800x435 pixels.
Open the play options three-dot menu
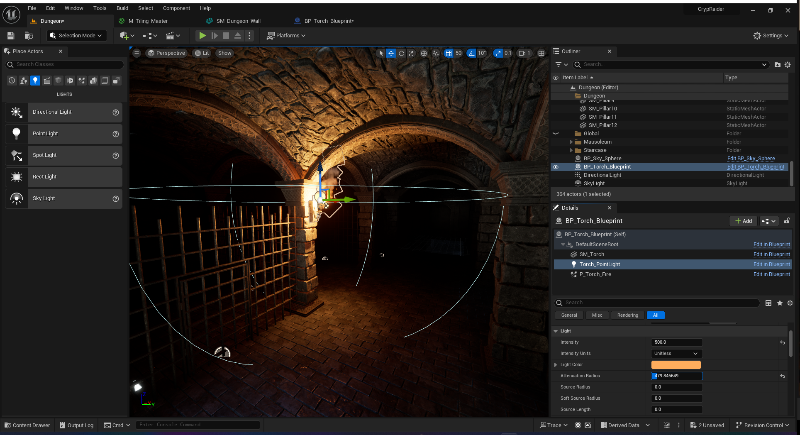(x=249, y=36)
